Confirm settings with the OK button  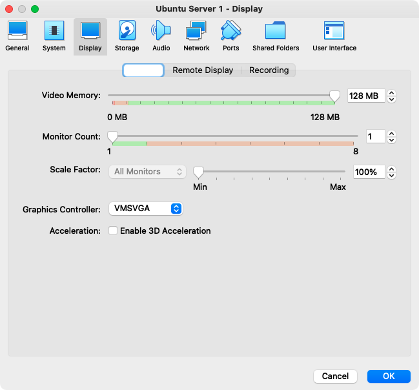389,376
